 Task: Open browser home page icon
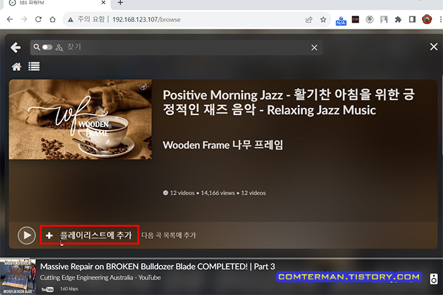53,19
